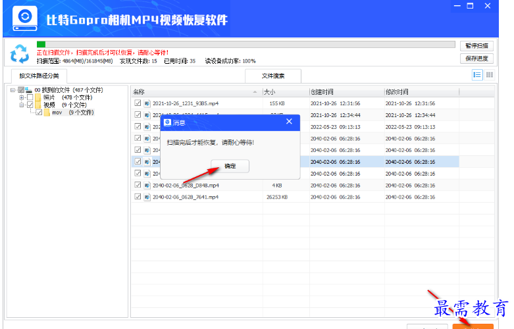Click the 4 KB size cell
Image resolution: width=514 pixels, height=329 pixels.
(x=277, y=186)
